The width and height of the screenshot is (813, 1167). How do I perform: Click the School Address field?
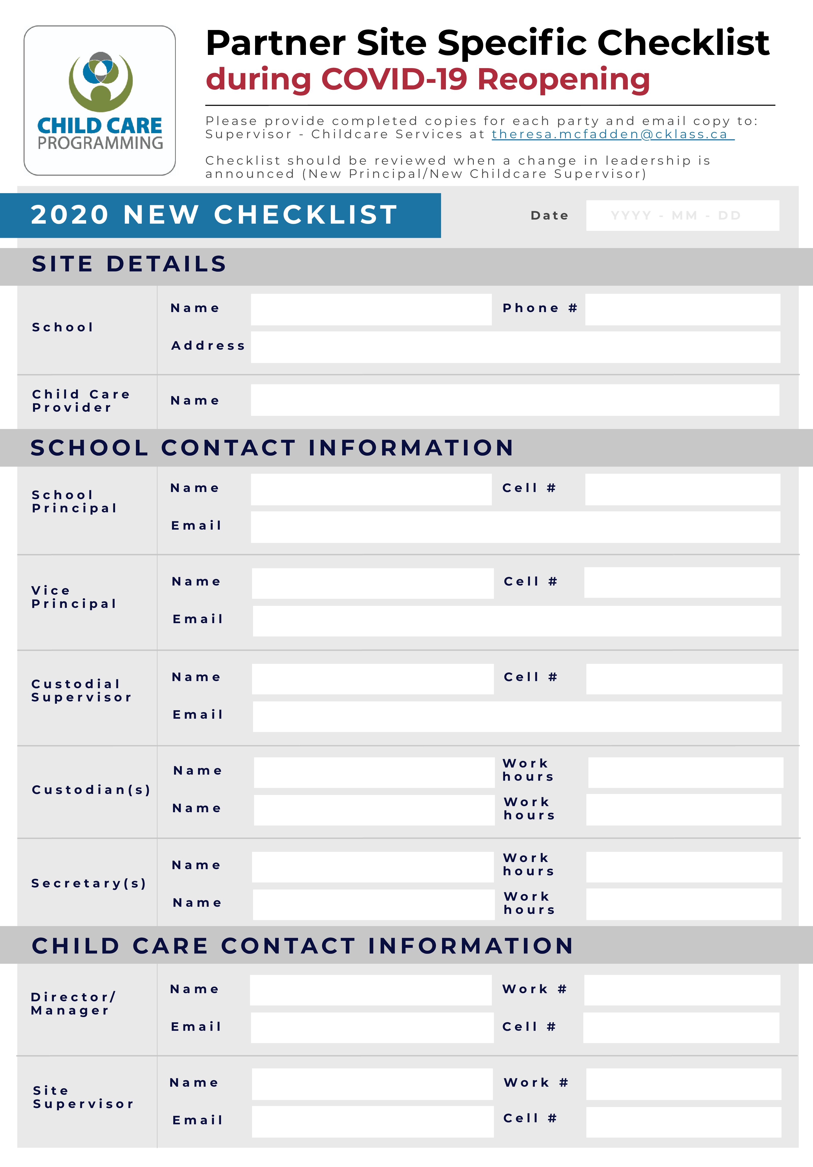(x=515, y=347)
